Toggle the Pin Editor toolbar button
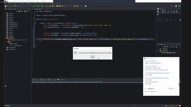 point(86,6)
